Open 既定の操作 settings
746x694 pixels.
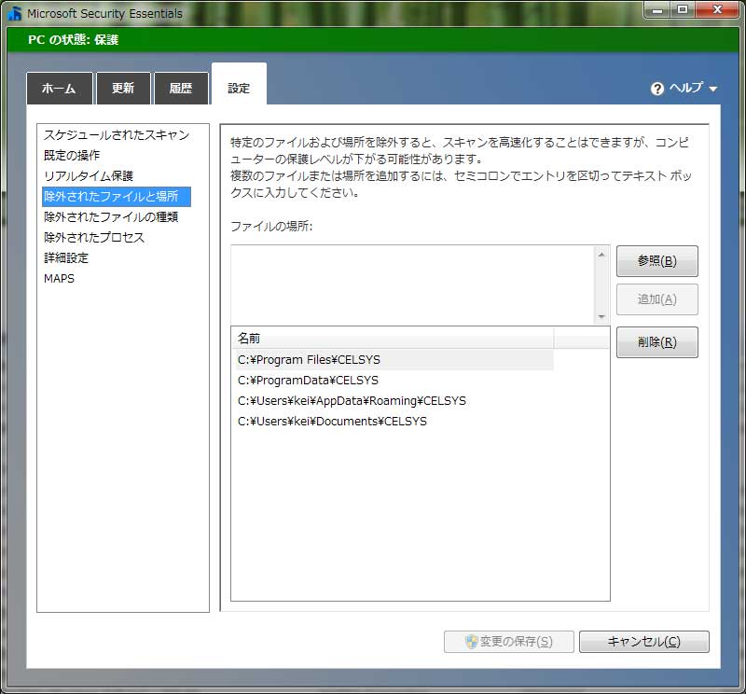coord(72,156)
